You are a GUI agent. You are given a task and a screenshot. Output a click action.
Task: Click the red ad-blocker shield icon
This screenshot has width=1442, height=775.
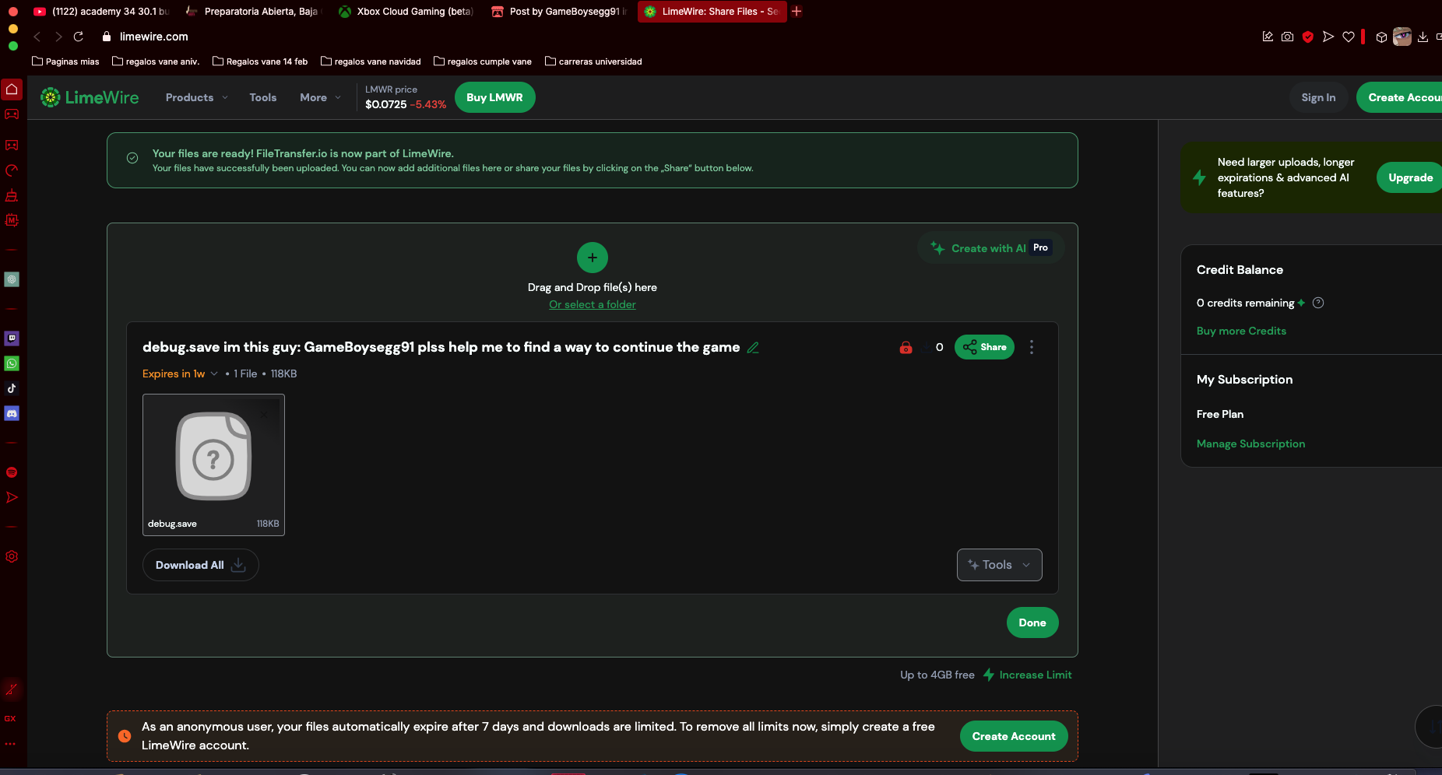coord(1308,37)
